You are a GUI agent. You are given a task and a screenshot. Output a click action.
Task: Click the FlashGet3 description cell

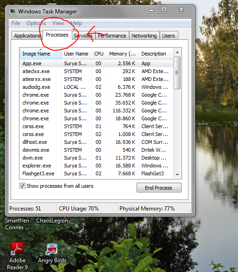click(152, 173)
